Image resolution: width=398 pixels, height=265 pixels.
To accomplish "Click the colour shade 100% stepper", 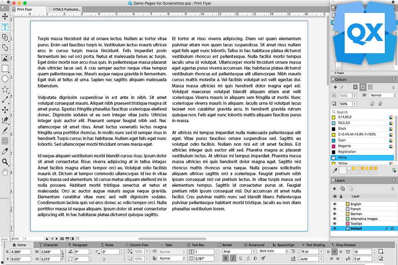I will [354, 96].
